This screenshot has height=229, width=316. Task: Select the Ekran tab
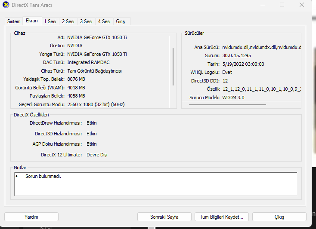click(32, 21)
